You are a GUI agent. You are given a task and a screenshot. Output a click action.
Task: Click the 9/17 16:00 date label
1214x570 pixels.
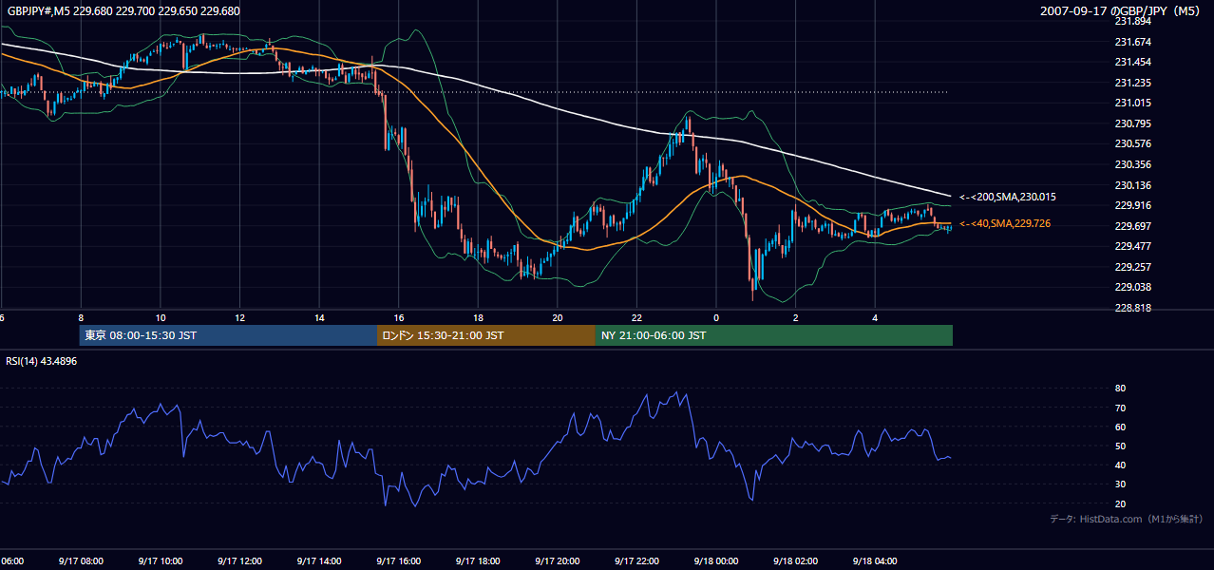pyautogui.click(x=398, y=560)
